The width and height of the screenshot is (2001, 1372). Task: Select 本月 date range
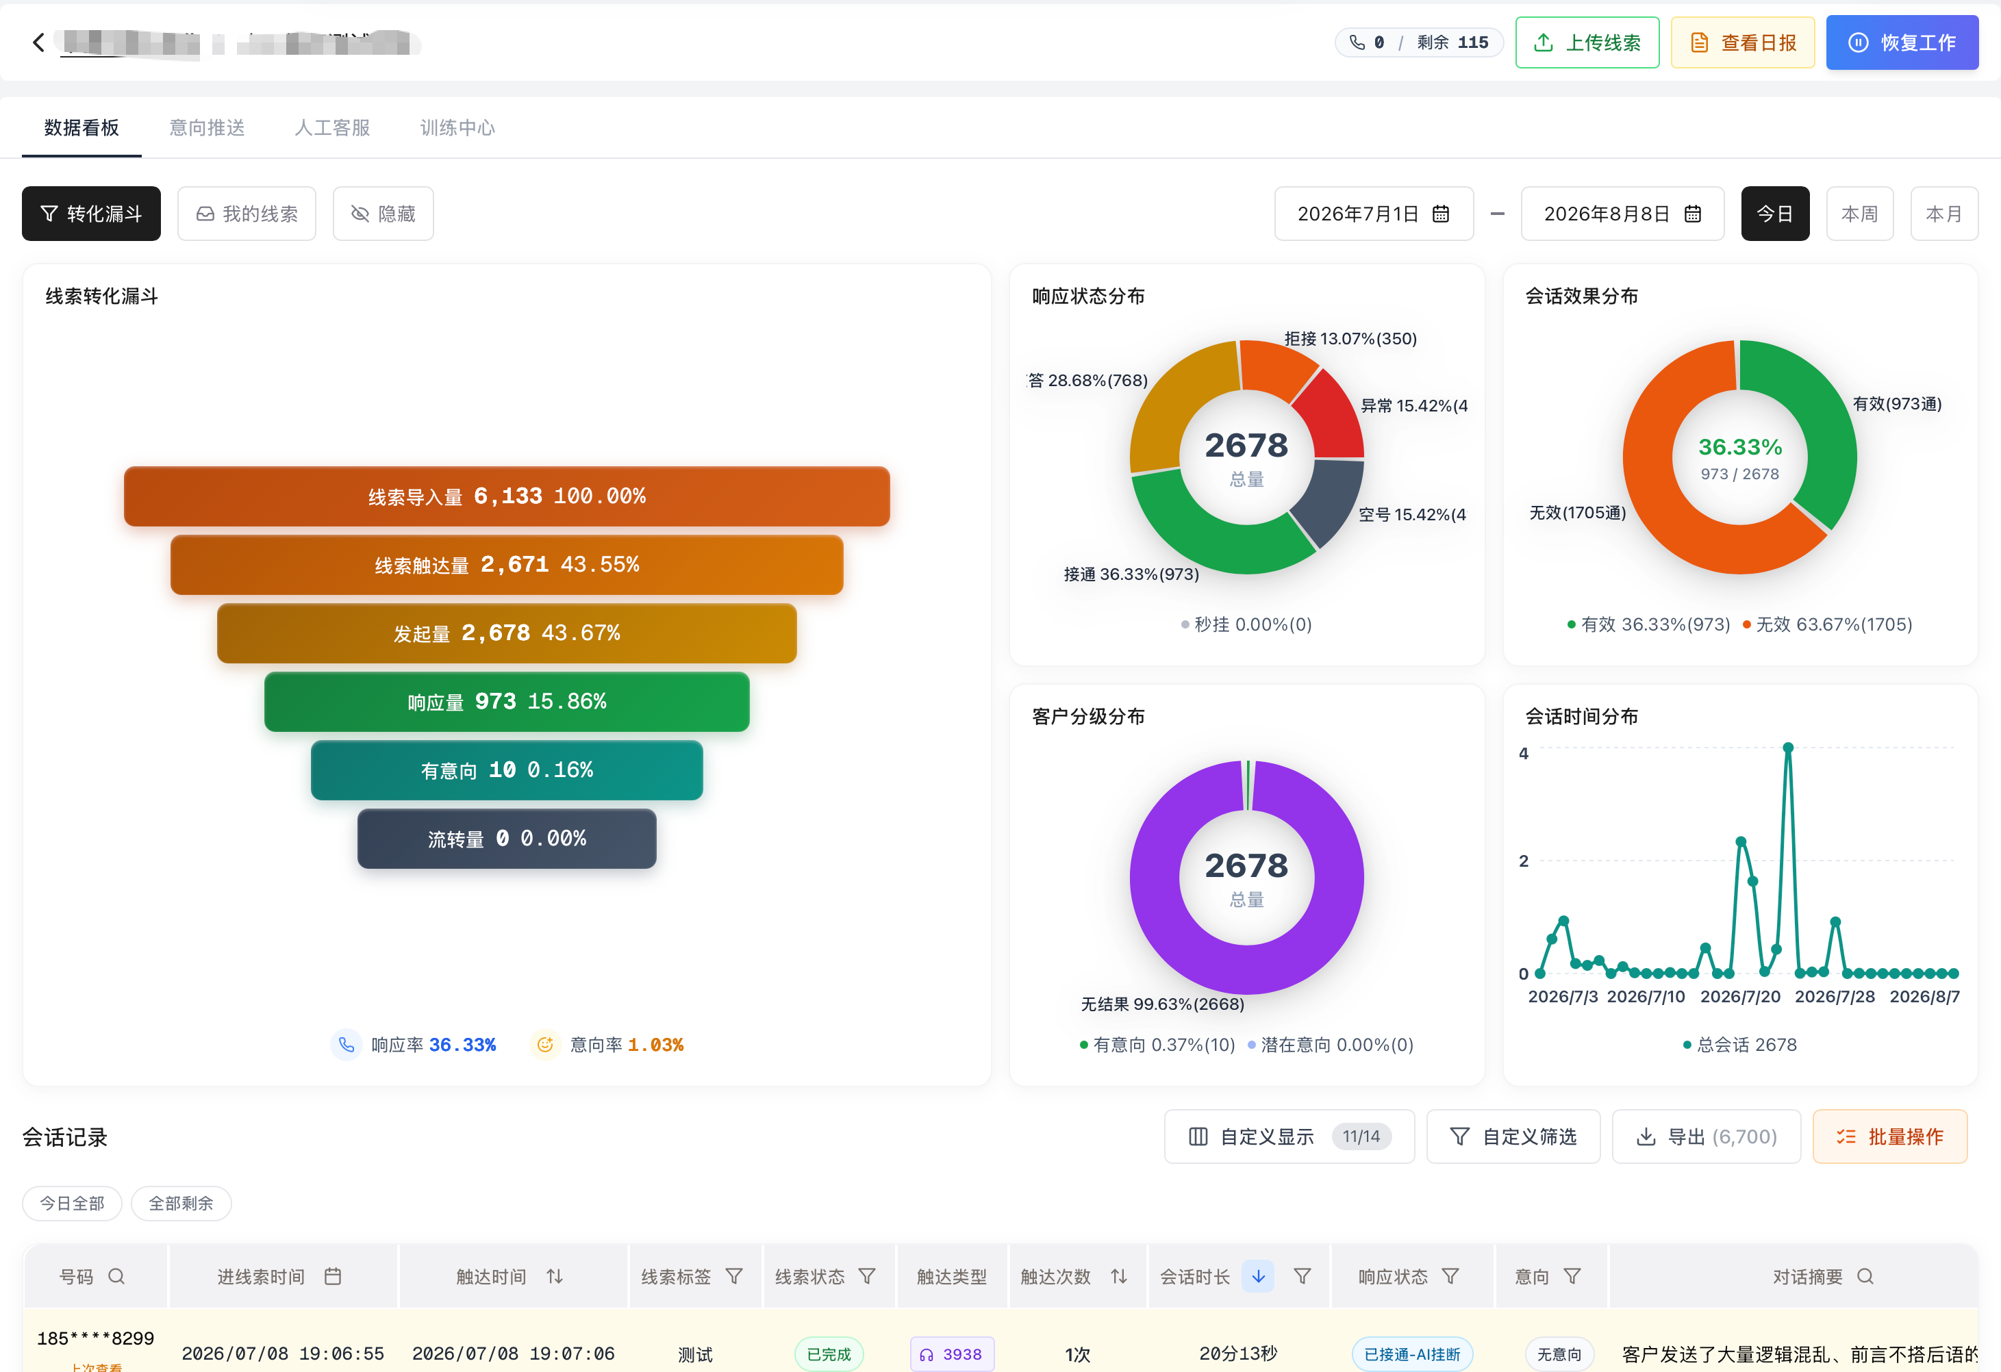click(x=1943, y=214)
